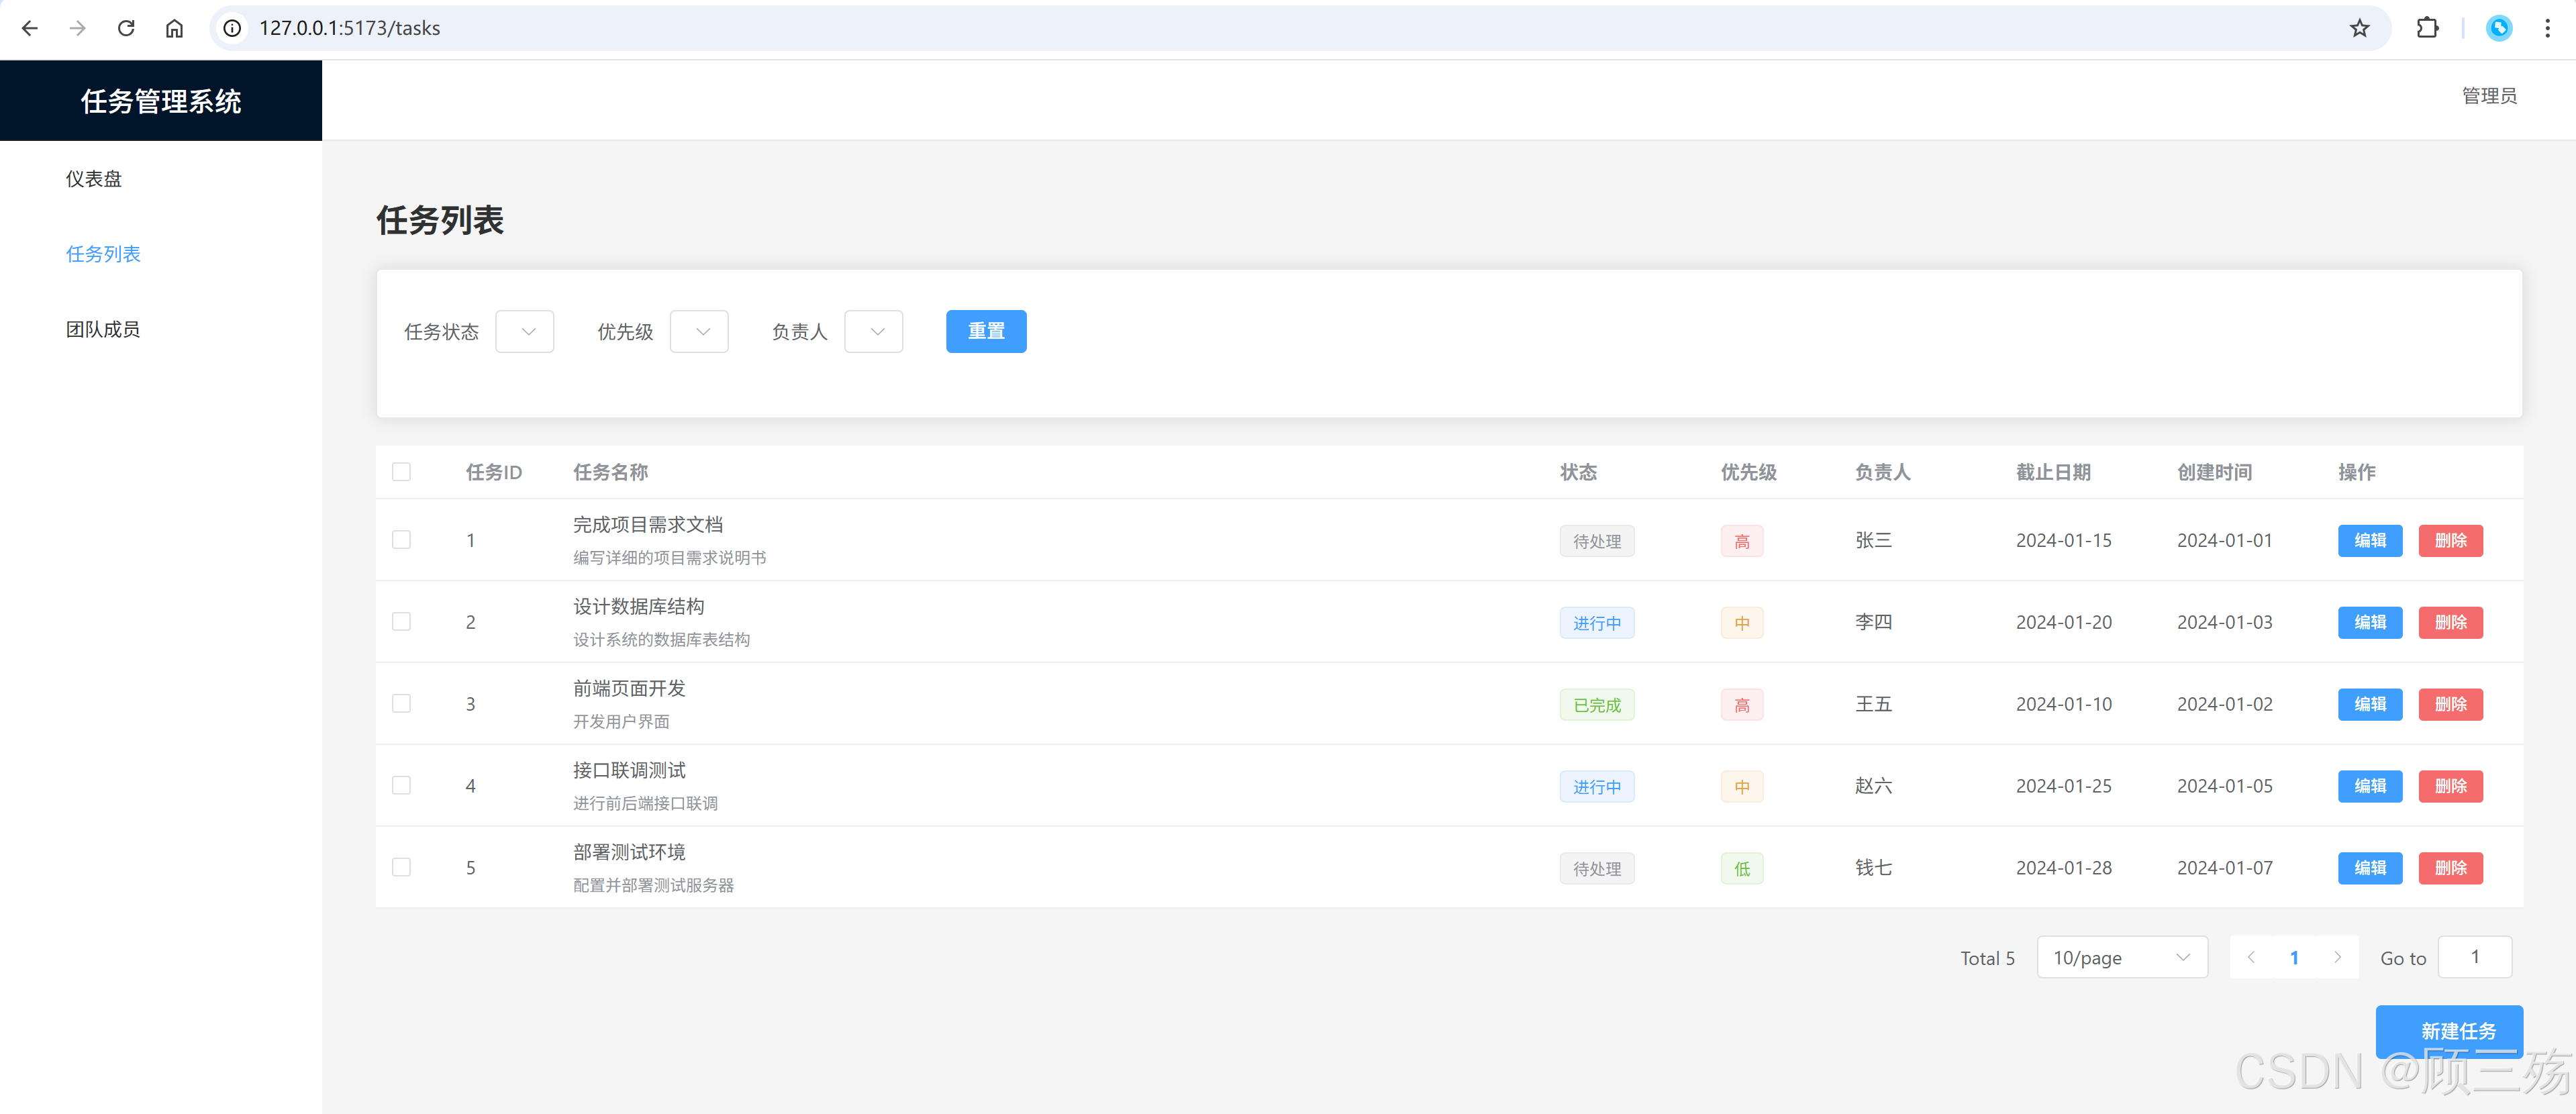Check the box for task 前端页面开发

[401, 704]
